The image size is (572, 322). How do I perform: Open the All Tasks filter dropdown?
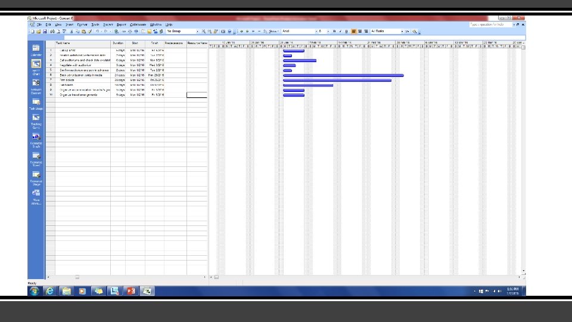pos(402,32)
